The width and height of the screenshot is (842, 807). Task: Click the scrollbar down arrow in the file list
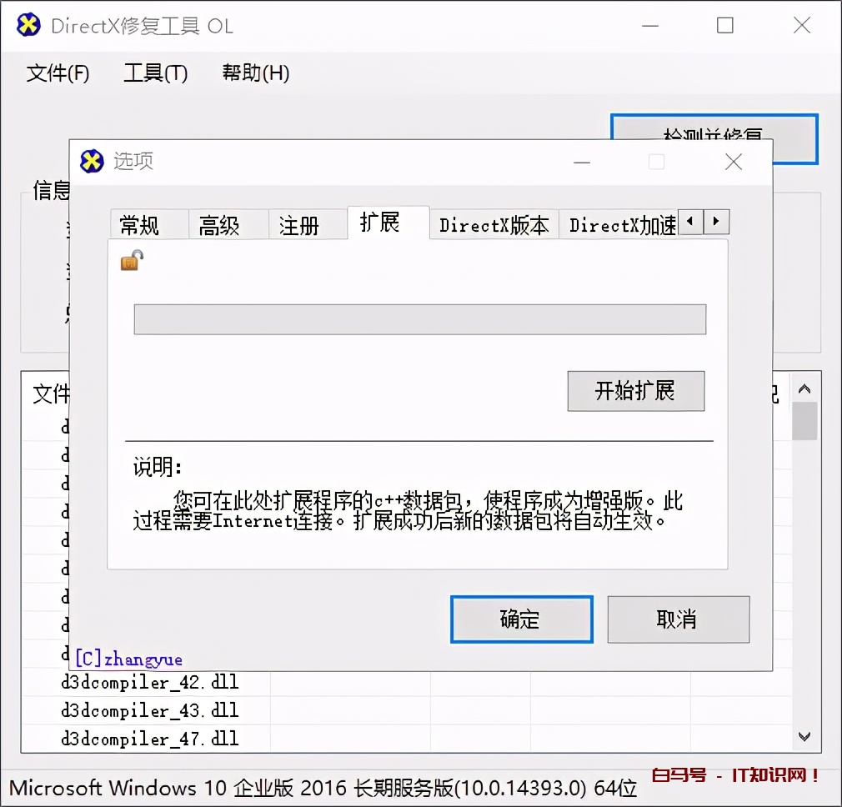click(804, 736)
